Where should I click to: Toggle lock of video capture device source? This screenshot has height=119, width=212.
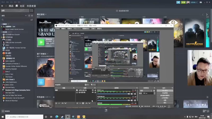click(95, 90)
